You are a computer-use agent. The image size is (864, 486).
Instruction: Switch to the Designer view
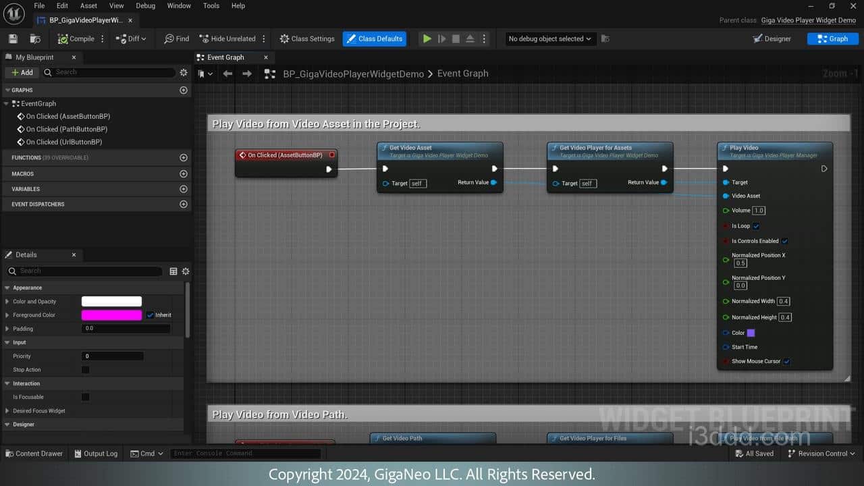pyautogui.click(x=772, y=39)
